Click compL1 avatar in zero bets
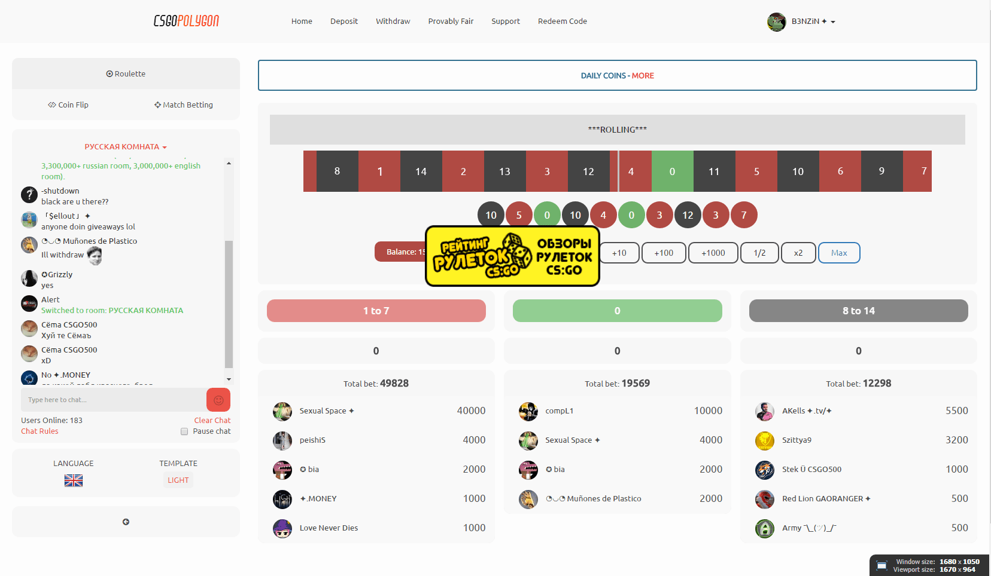991x576 pixels. coord(528,411)
